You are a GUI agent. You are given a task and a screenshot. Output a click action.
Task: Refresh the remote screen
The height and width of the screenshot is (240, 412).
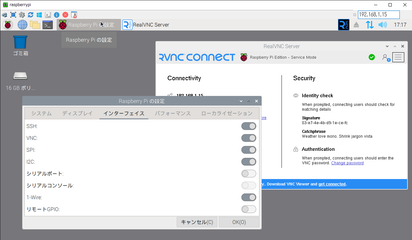pos(31,15)
